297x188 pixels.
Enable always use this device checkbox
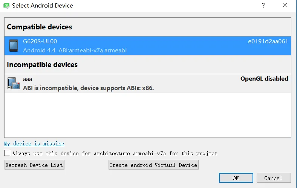7,153
